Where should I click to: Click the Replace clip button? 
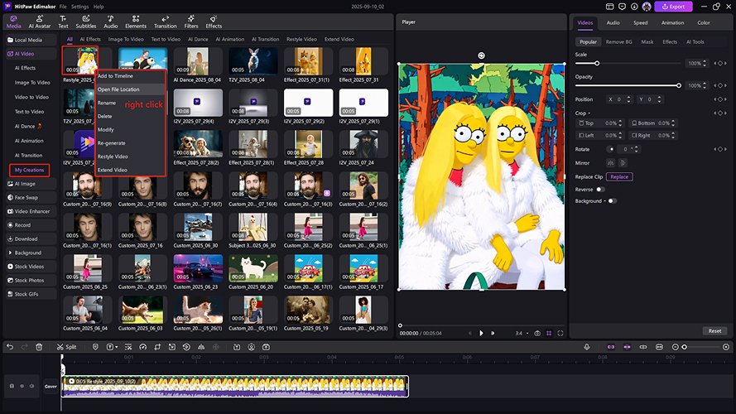coord(619,177)
